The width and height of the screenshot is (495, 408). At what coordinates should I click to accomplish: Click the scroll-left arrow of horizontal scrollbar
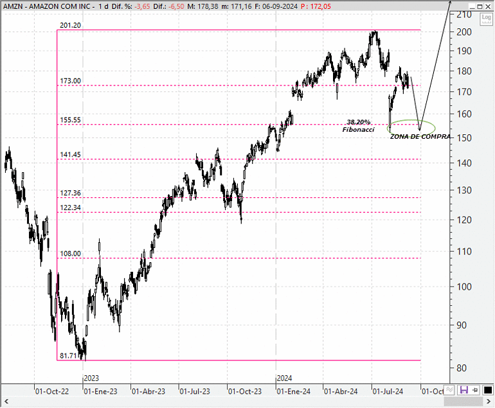6,402
